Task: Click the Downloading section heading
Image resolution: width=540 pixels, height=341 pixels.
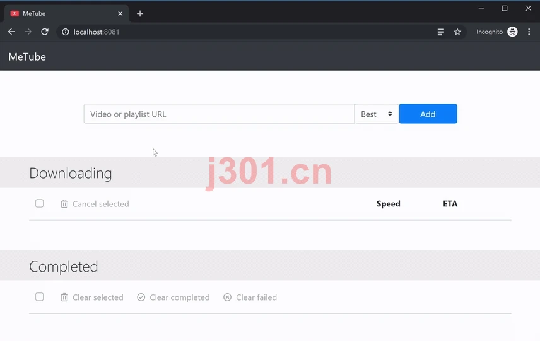Action: click(x=71, y=173)
